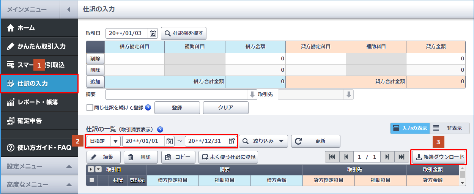Open レポート・帳簿 from main menu
This screenshot has width=474, height=194.
click(x=39, y=102)
